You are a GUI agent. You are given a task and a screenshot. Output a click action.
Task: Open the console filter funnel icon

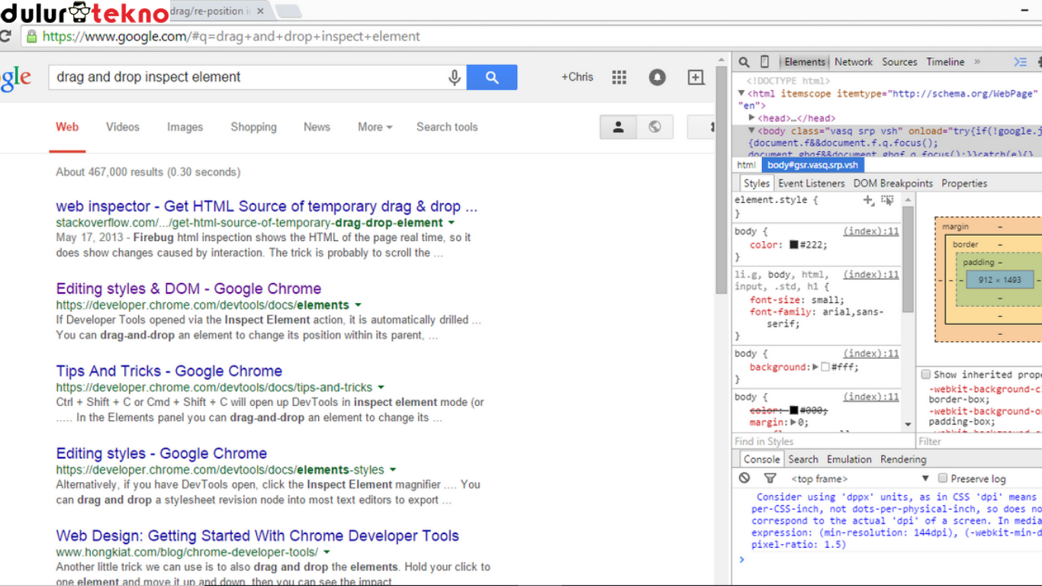point(770,478)
